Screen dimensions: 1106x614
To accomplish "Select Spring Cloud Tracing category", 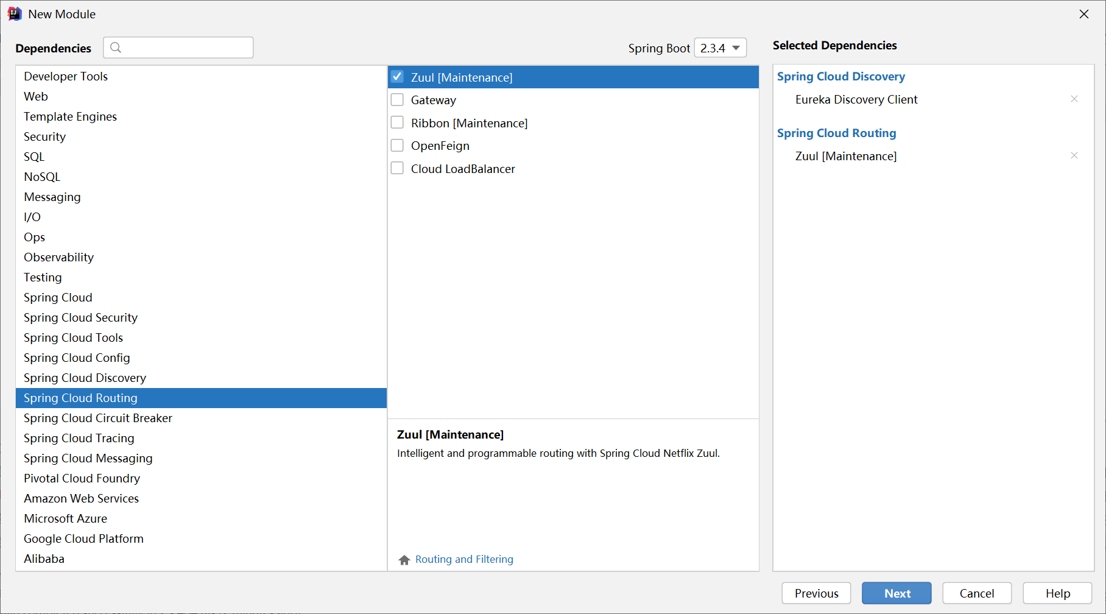I will 201,438.
